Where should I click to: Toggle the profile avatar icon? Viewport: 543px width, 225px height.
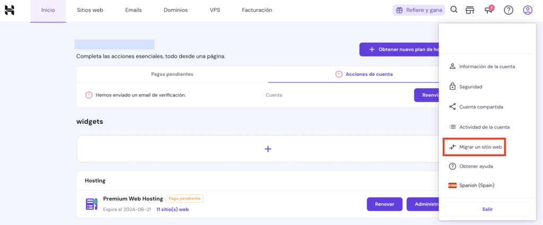527,10
